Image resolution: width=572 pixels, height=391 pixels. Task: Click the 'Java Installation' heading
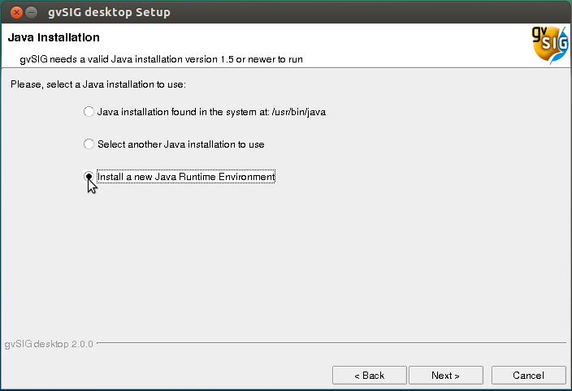54,38
